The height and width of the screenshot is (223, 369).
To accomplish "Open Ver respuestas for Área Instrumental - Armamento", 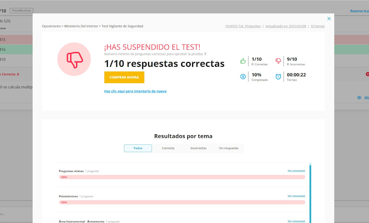I will click(x=296, y=221).
